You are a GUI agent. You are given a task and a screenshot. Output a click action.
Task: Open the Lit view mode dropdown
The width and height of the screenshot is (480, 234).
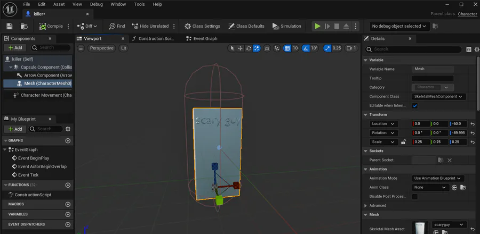[123, 48]
